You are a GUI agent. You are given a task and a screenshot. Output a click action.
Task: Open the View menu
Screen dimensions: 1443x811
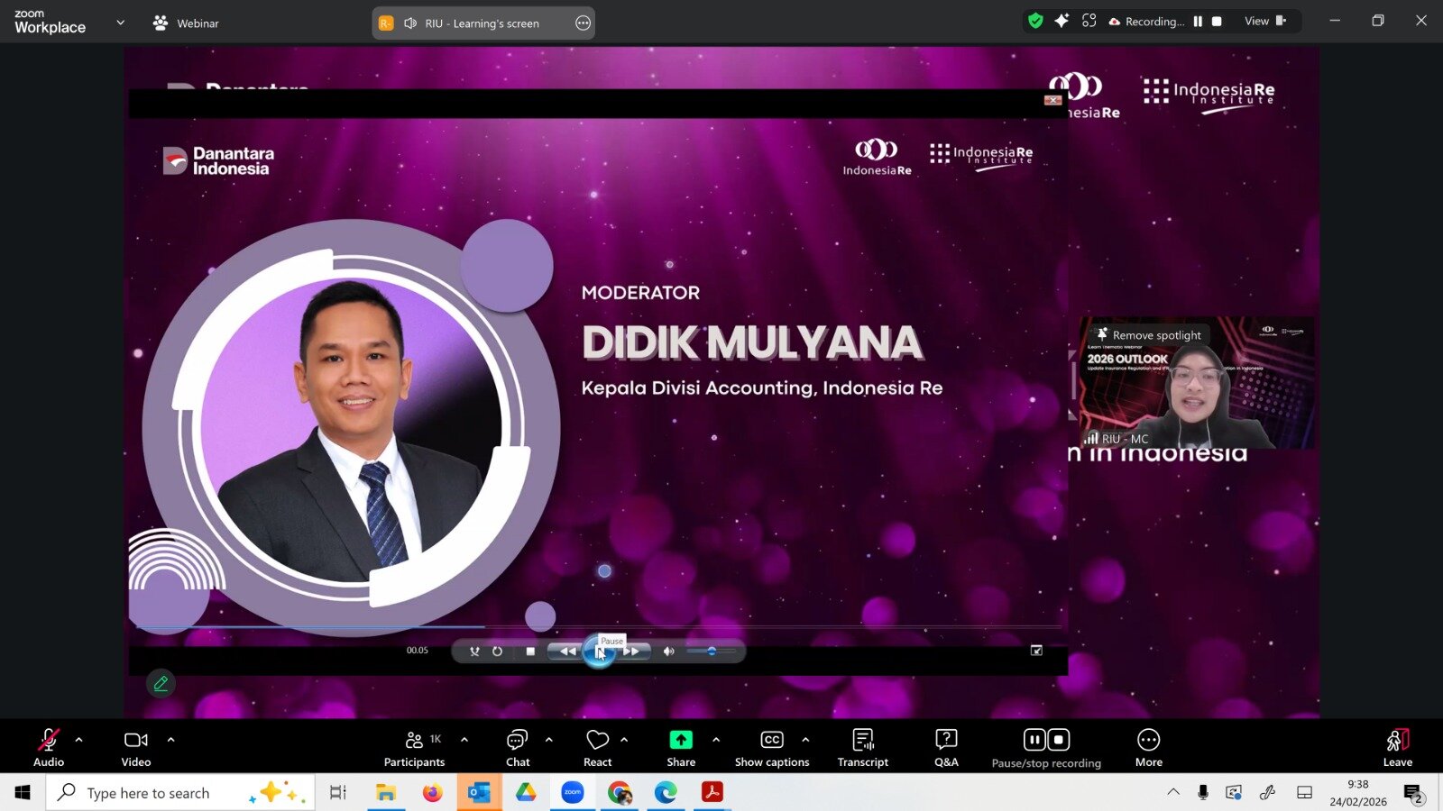click(1264, 21)
